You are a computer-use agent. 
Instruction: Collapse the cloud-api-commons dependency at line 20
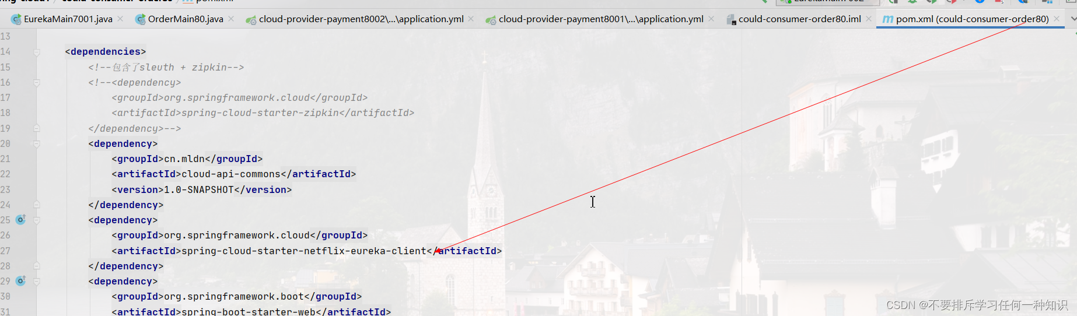37,143
